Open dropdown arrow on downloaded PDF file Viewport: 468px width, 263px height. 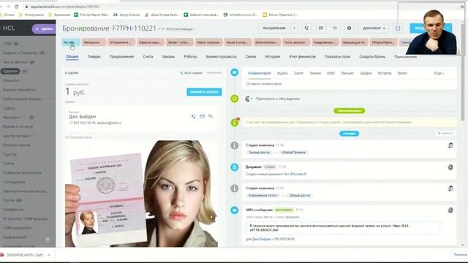coord(49,255)
